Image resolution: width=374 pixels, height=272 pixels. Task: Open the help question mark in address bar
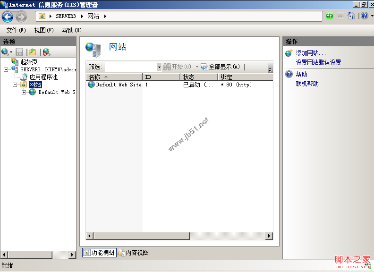[365, 16]
